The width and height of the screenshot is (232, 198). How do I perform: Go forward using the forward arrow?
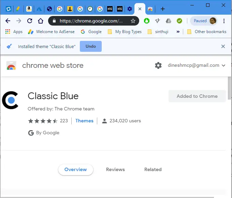click(x=19, y=21)
